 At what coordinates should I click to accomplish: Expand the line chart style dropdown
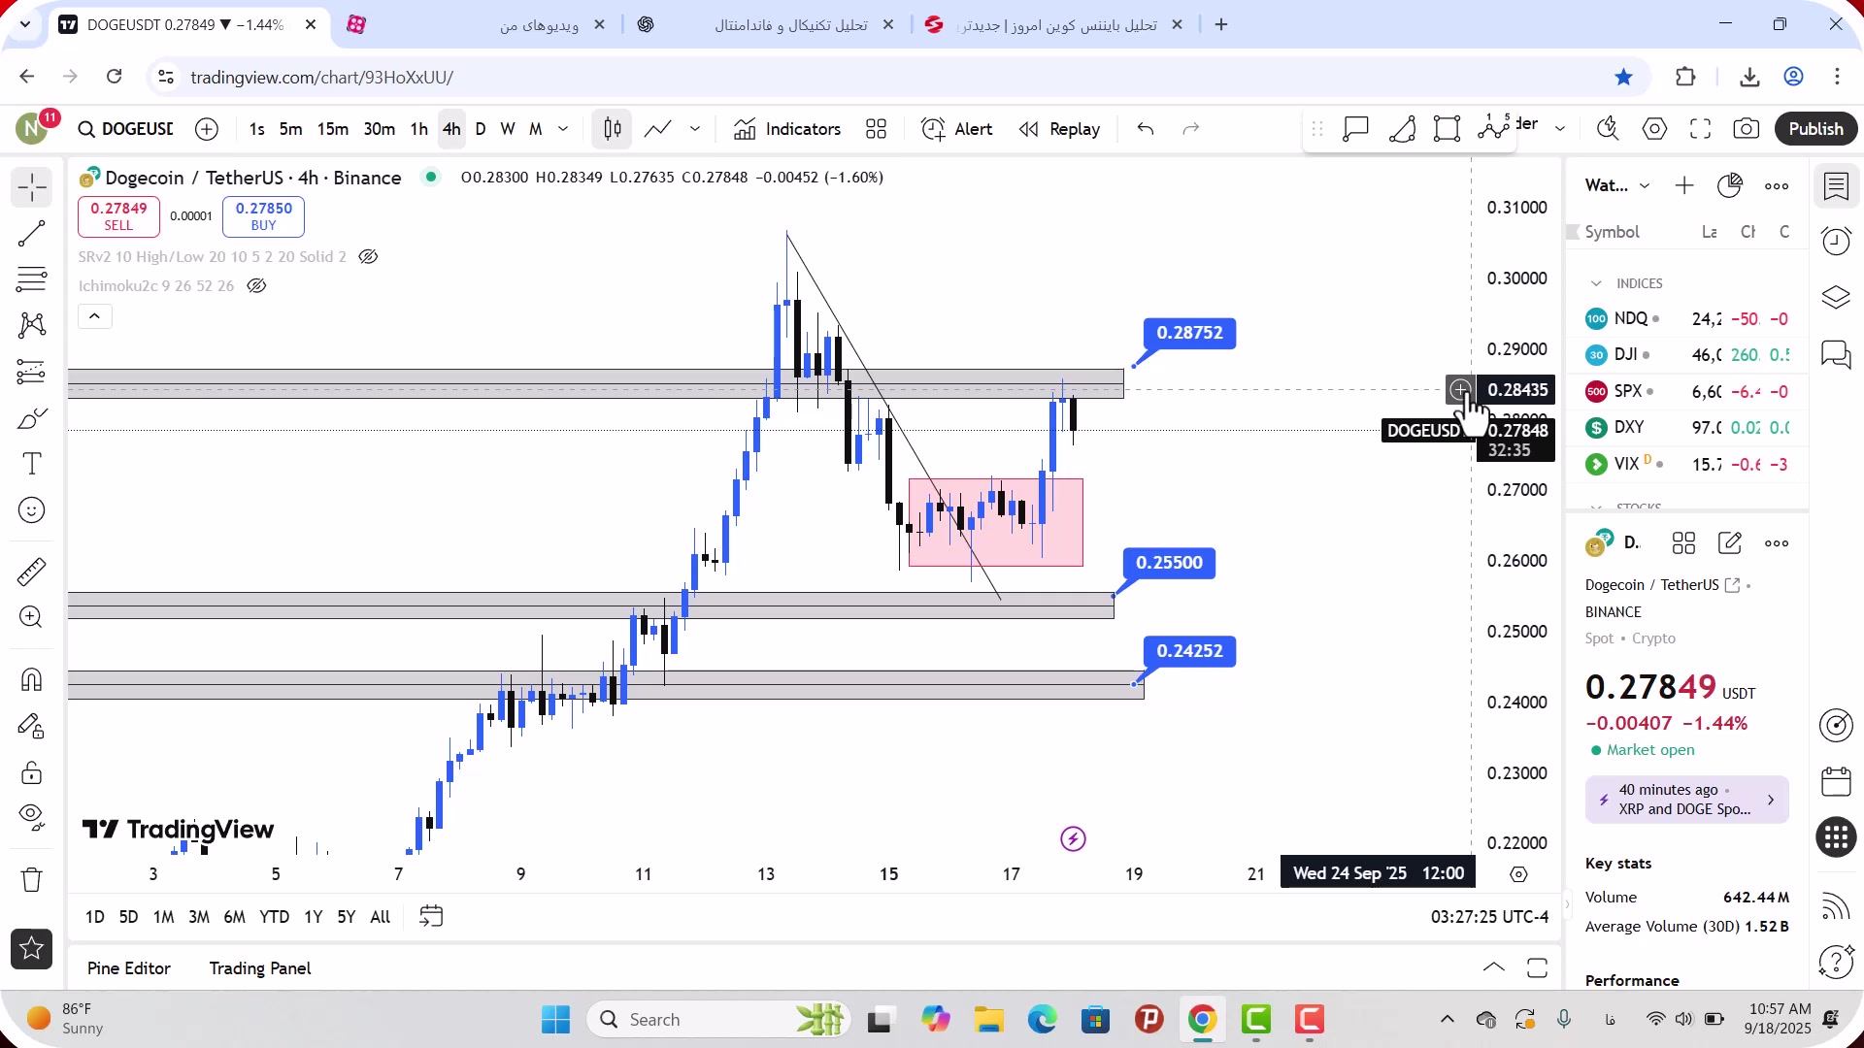695,129
